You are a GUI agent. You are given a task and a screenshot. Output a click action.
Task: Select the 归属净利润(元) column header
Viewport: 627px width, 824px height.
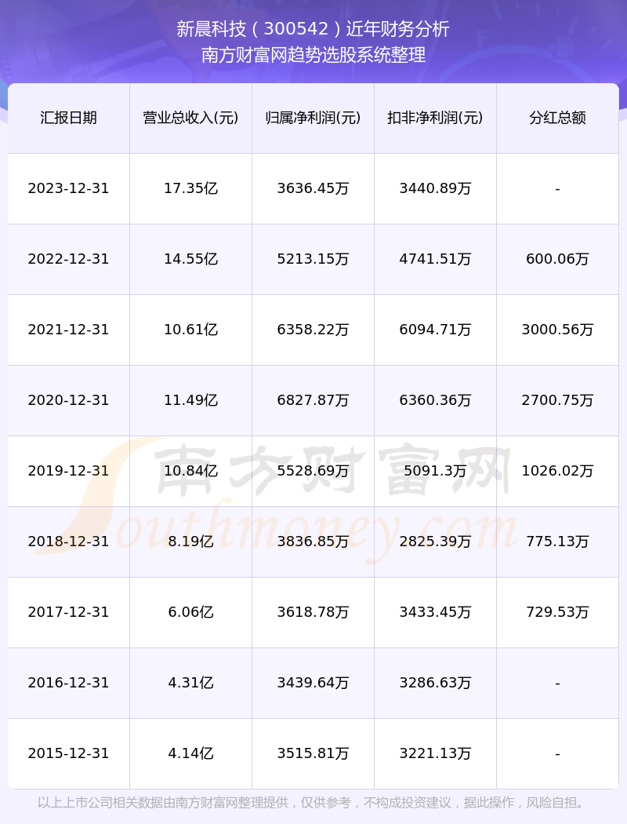tap(313, 118)
